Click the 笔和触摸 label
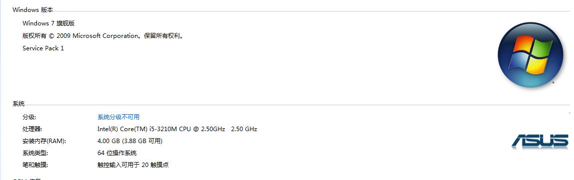 [x=35, y=165]
